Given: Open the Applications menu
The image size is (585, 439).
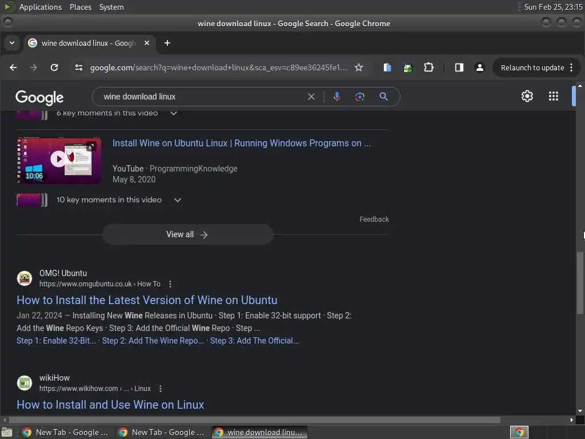Looking at the screenshot, I should (41, 7).
